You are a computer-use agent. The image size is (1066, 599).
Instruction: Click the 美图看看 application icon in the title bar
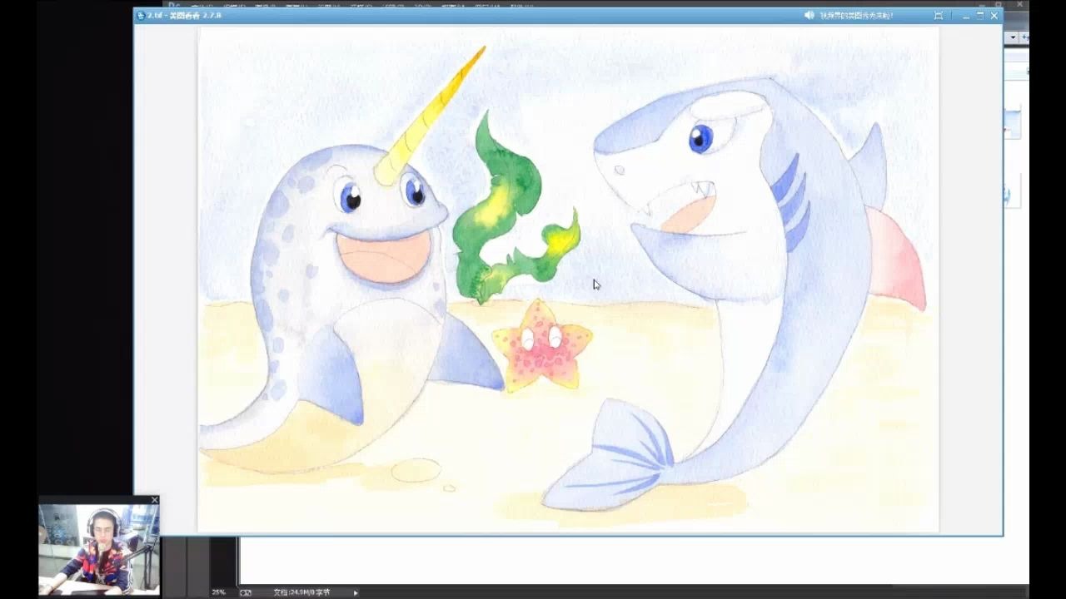click(x=142, y=15)
